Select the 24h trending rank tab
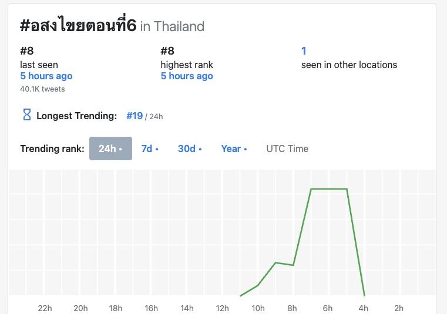Viewport: 447px width, 314px height. tap(110, 148)
